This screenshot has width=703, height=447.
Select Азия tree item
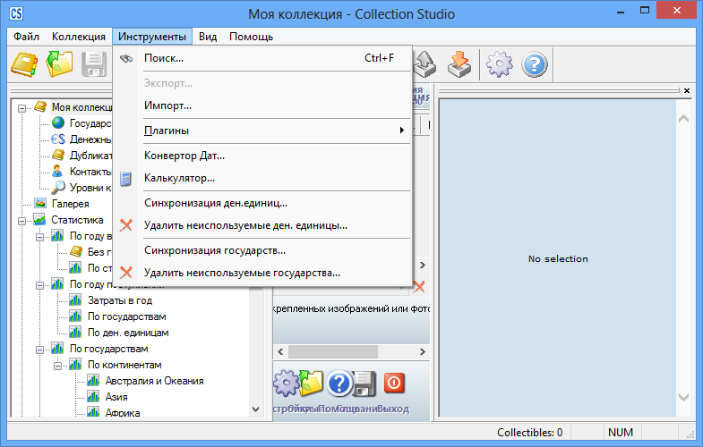[116, 397]
